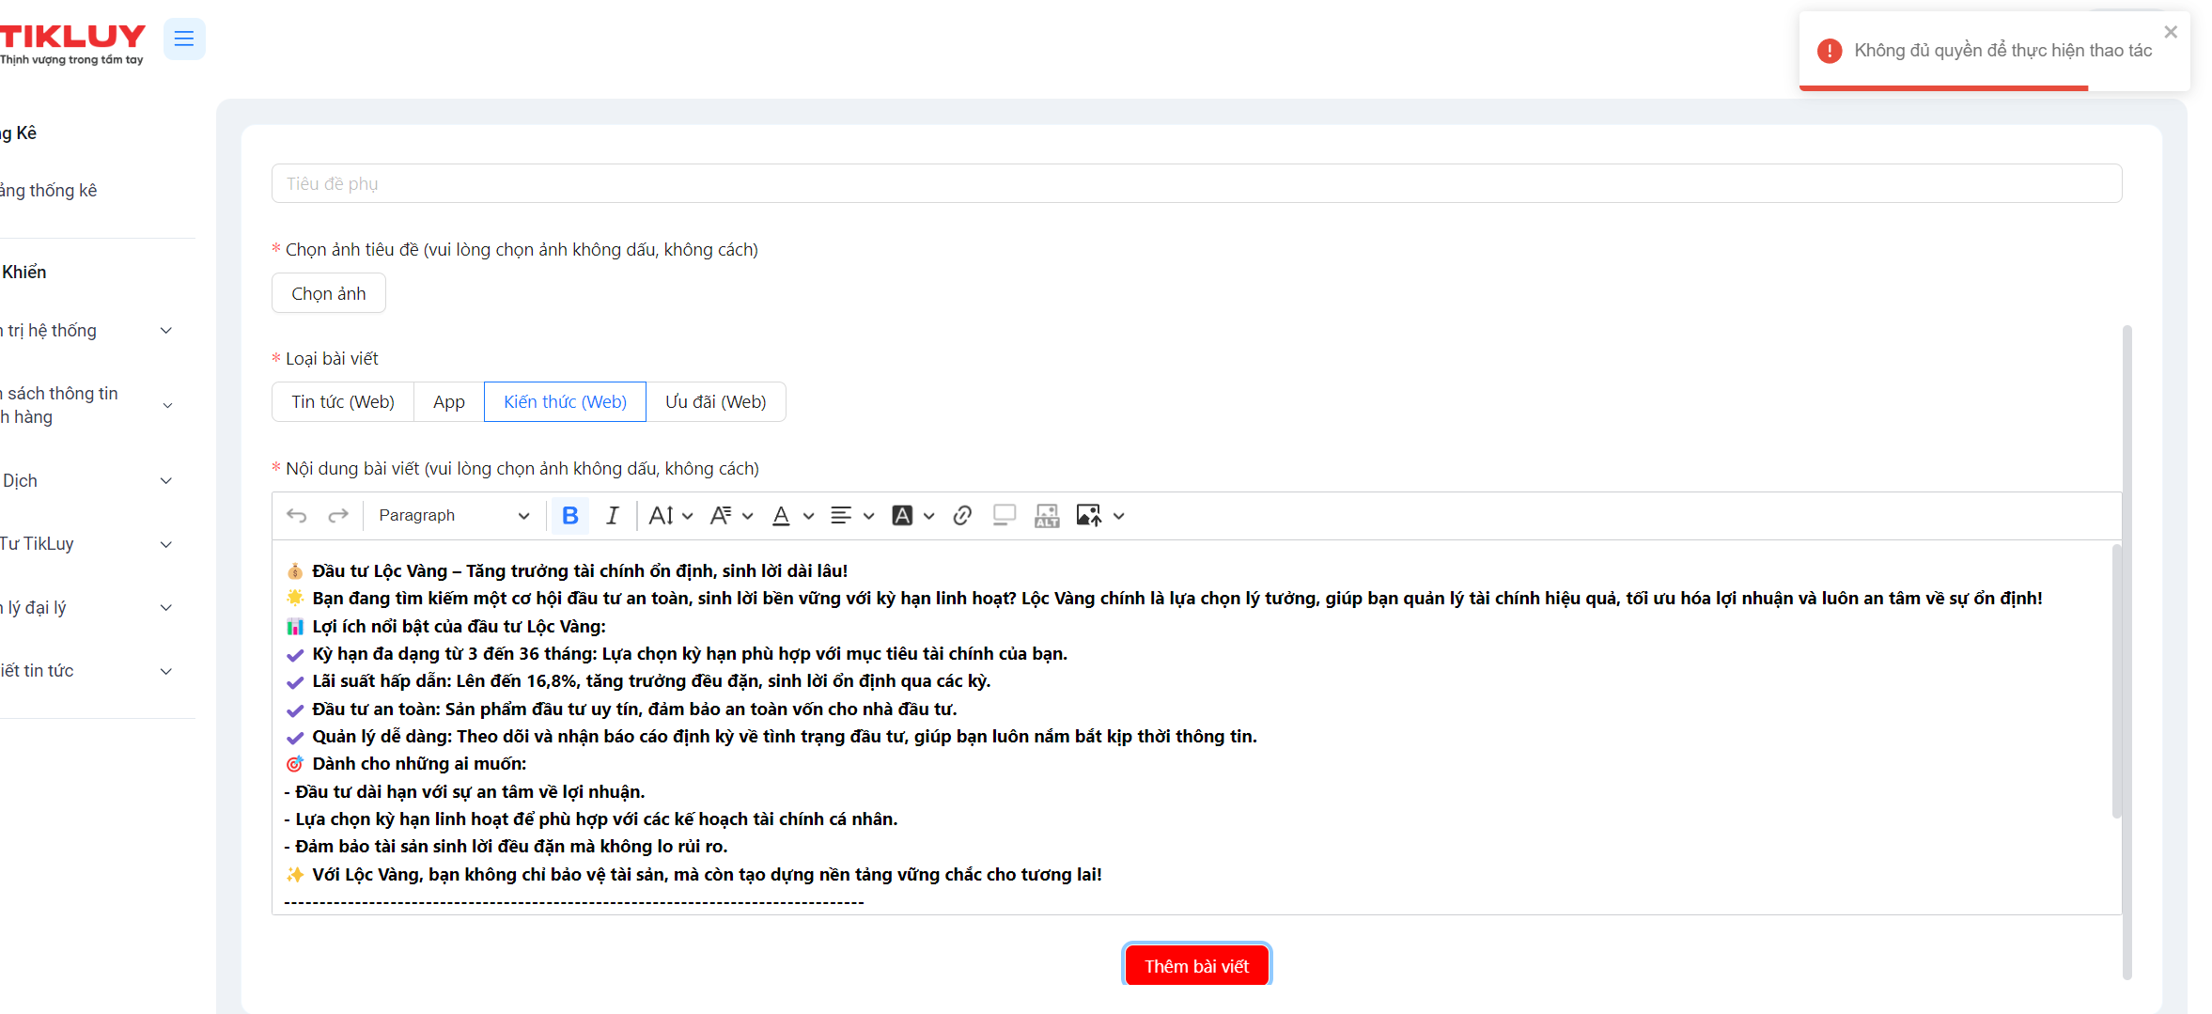Open the font size tool
Image resolution: width=2212 pixels, height=1014 pixels.
click(670, 516)
